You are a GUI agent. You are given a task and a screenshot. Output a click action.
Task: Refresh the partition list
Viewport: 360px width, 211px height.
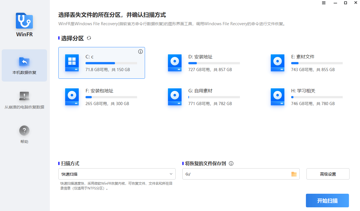coord(89,38)
